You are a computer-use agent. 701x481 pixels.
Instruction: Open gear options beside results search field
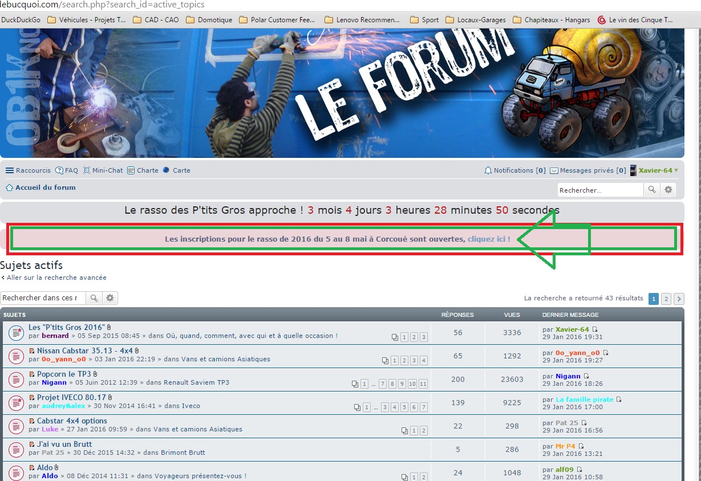tap(110, 297)
